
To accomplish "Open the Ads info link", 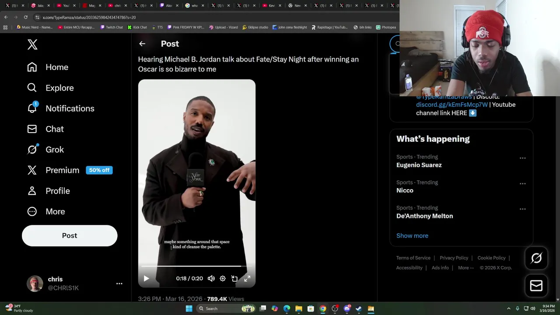I will click(x=440, y=268).
